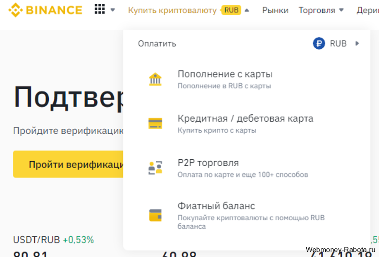Click the Binance logo
The width and height of the screenshot is (379, 257).
click(45, 10)
